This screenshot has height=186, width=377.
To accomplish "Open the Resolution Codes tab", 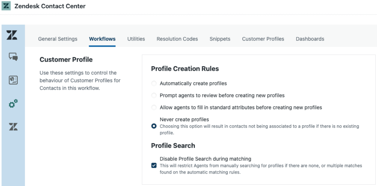I will click(x=177, y=39).
